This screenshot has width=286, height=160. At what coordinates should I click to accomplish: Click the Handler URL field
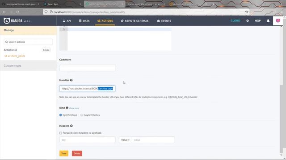[x=88, y=88]
